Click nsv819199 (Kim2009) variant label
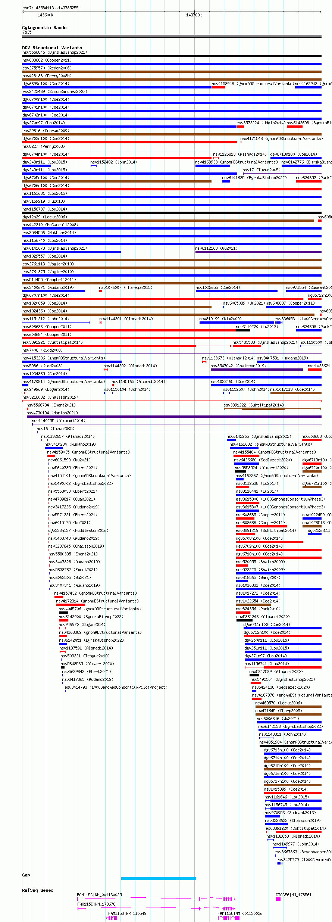 pos(220,319)
